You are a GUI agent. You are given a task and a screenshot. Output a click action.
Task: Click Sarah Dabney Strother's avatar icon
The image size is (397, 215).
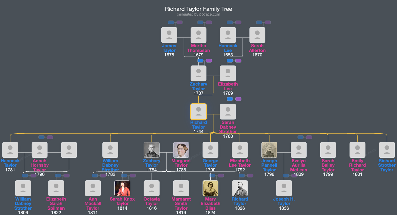228,111
